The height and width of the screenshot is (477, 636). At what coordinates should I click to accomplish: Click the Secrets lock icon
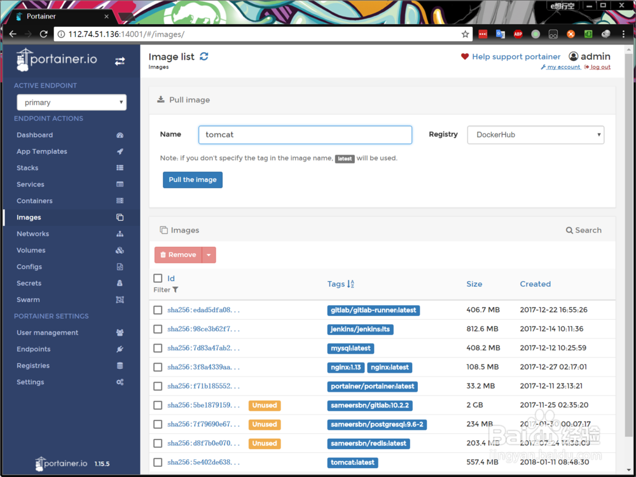(x=120, y=283)
